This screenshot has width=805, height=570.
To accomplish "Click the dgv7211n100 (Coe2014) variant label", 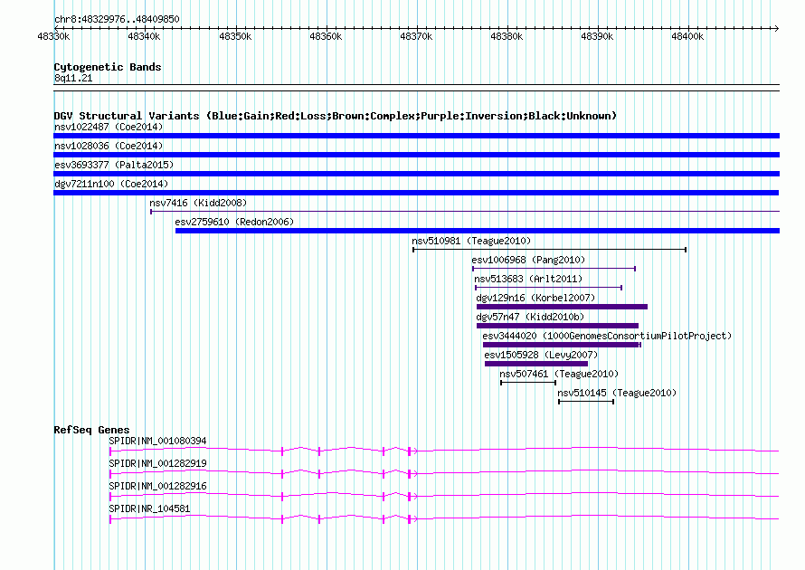I will point(110,184).
